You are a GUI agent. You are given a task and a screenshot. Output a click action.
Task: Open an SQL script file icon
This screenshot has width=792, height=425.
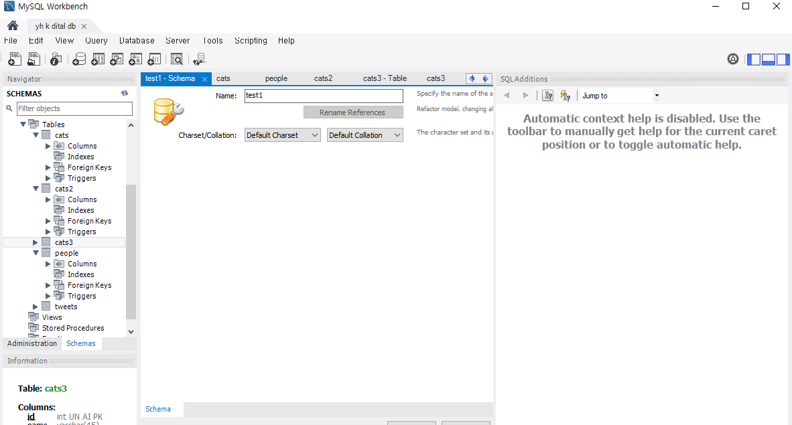click(x=34, y=59)
